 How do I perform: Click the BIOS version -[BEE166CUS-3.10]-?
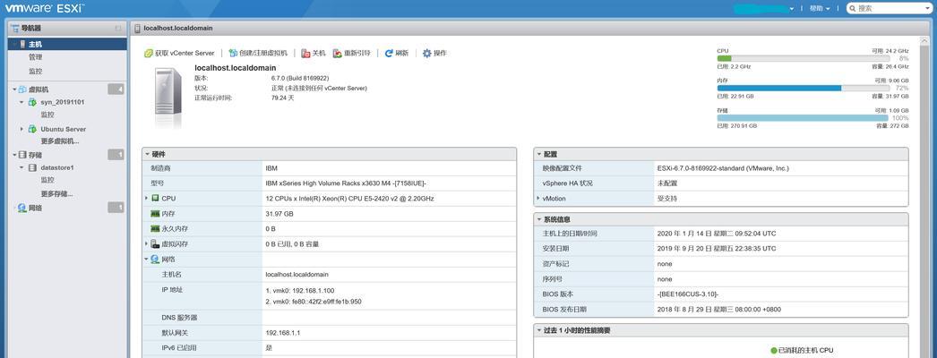coord(688,294)
